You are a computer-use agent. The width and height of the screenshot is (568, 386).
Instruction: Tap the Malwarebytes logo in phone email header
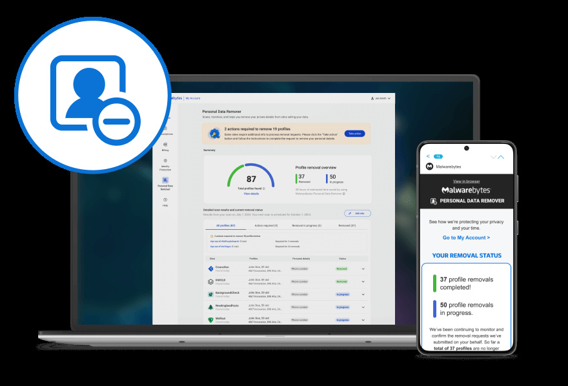(x=466, y=190)
